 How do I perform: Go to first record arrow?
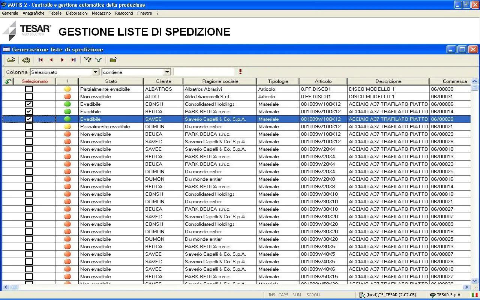40,60
